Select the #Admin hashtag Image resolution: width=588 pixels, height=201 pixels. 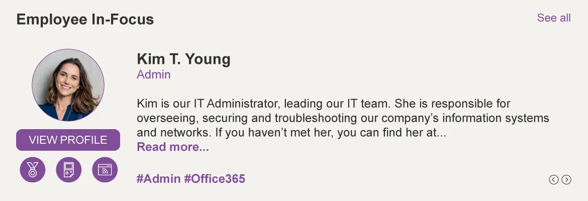[159, 178]
